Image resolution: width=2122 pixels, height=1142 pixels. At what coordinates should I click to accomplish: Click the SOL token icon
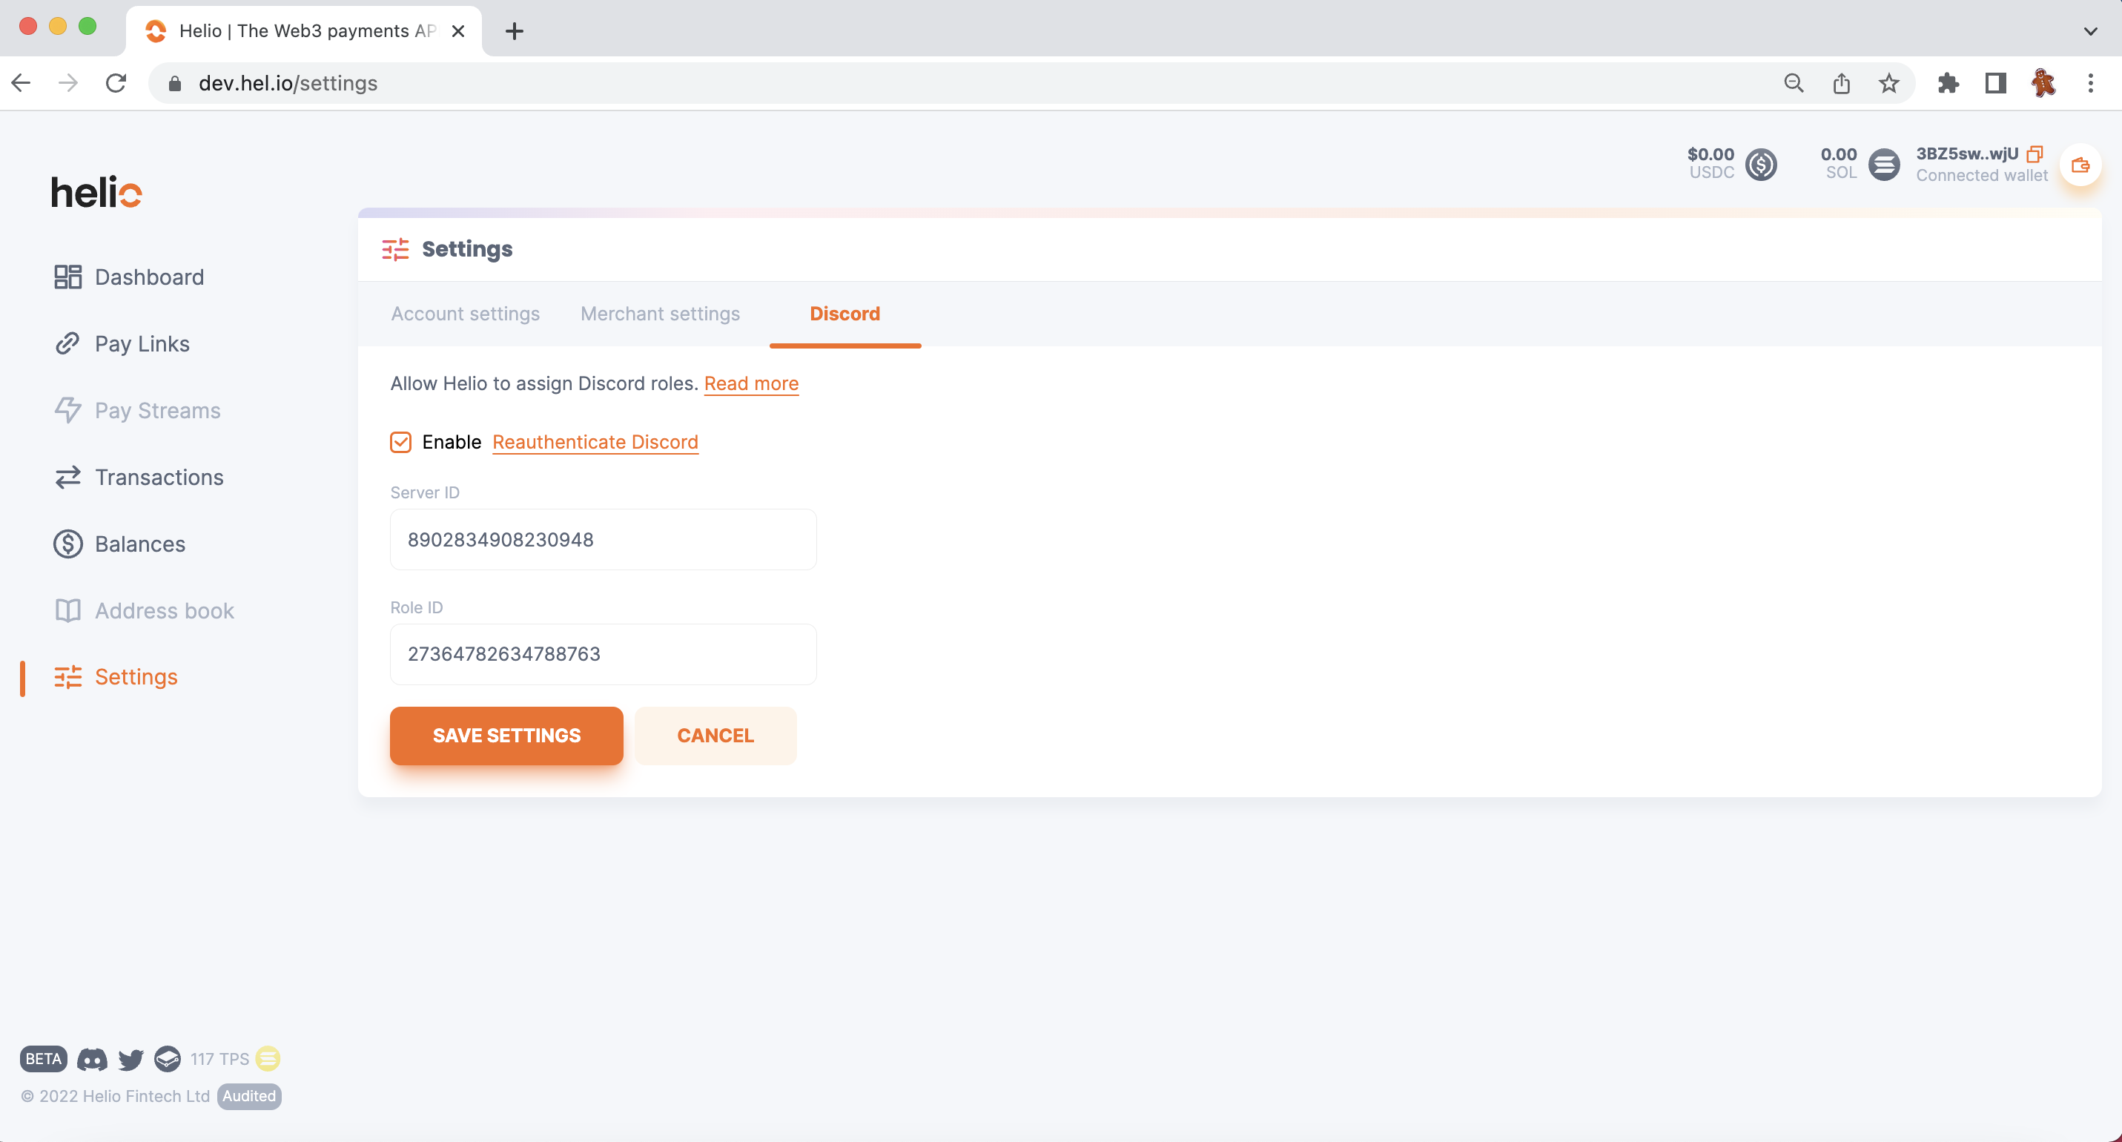click(x=1884, y=164)
